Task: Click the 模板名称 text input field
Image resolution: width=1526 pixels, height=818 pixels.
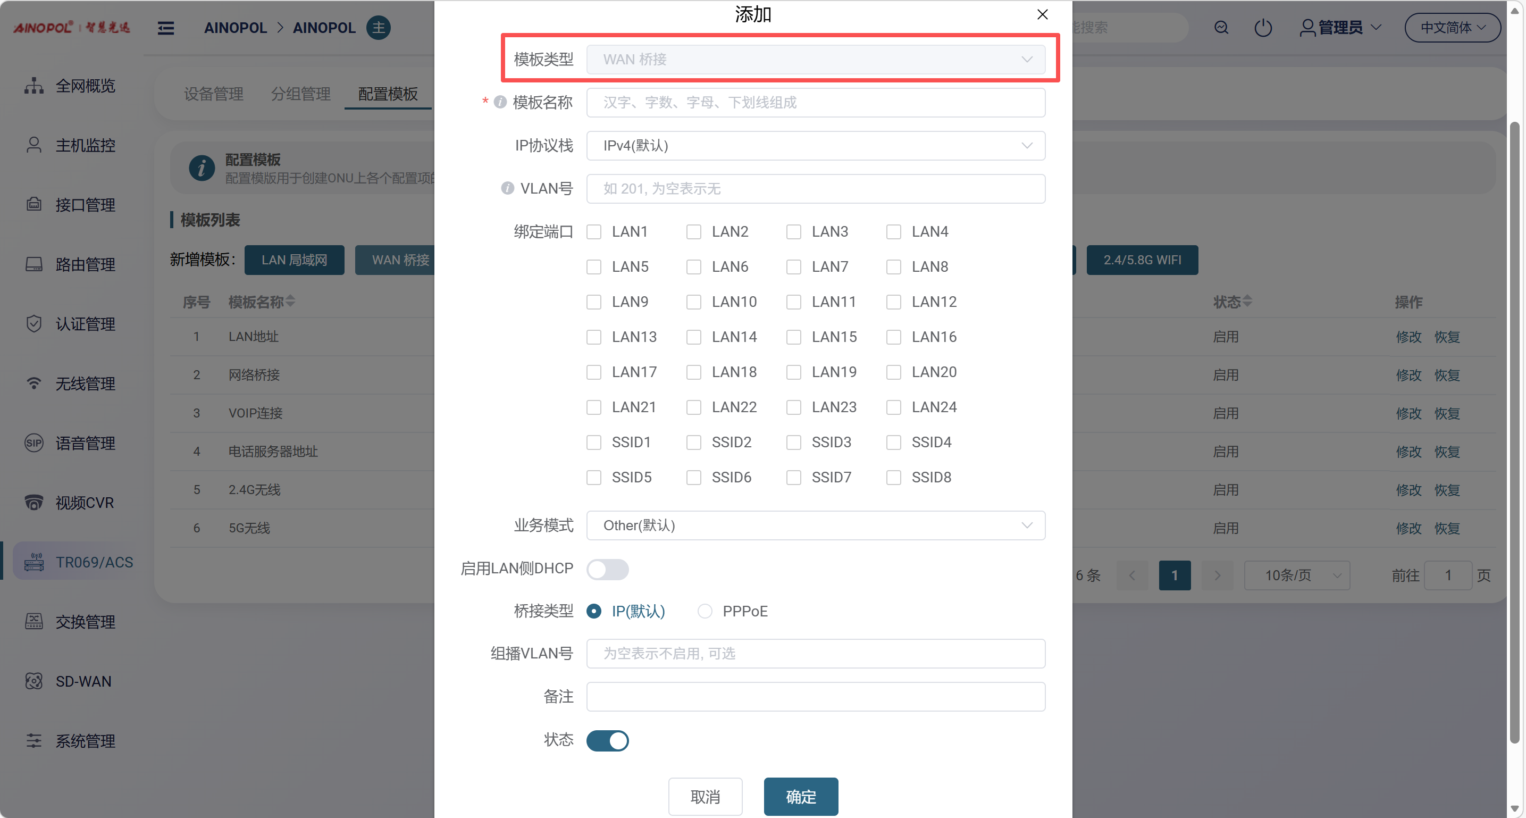Action: point(815,103)
